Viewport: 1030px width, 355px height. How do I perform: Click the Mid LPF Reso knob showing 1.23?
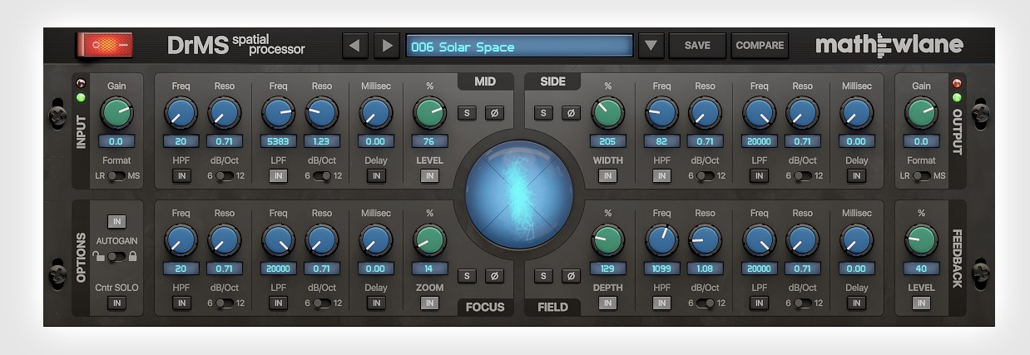pos(321,113)
